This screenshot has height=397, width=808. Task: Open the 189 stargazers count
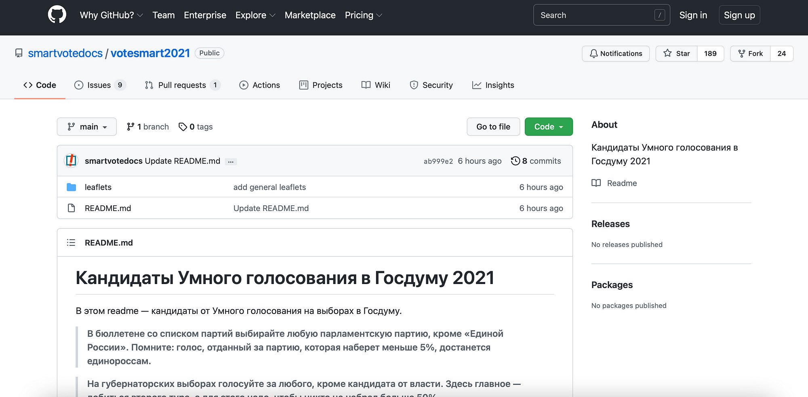point(710,54)
